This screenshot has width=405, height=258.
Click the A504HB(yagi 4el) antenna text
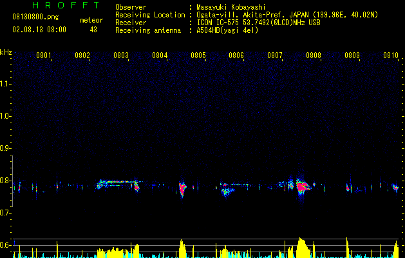pyautogui.click(x=227, y=30)
